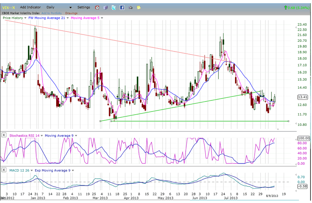
Task: Open the Settings menu
Action: coord(84,7)
